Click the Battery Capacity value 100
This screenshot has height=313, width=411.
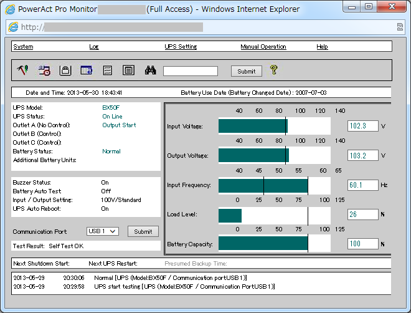pos(363,244)
